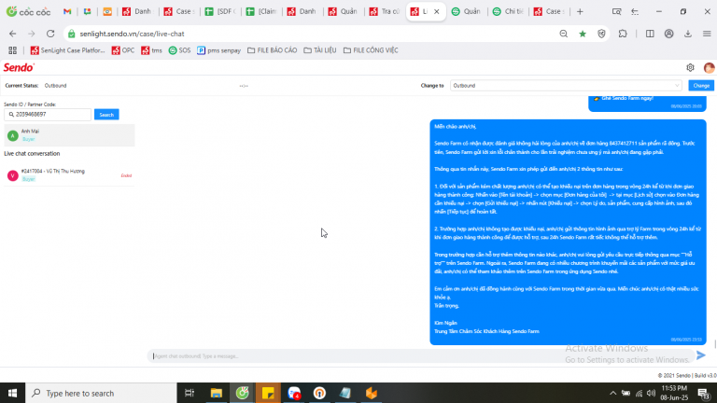
Task: Click the Sendo logo
Action: pos(19,67)
